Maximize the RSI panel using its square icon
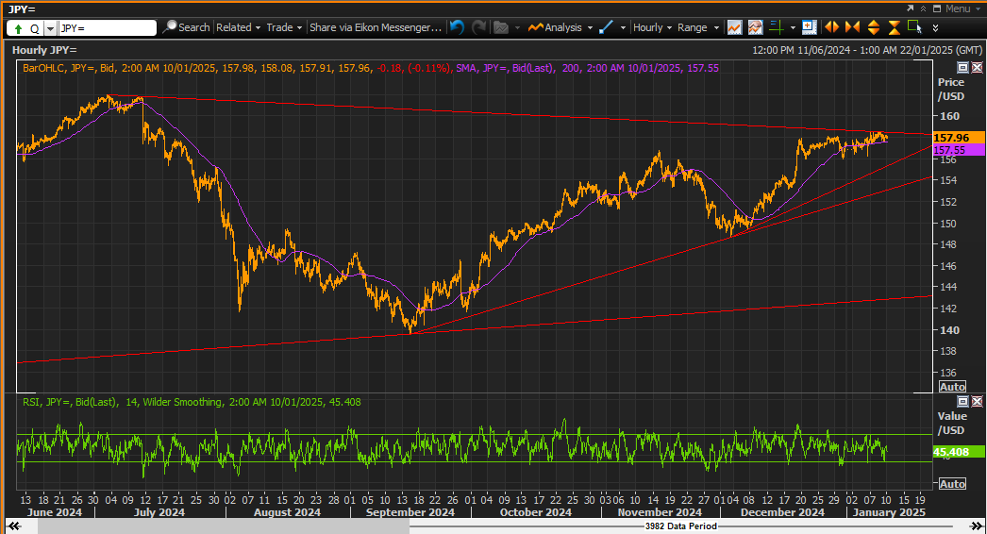Viewport: 987px width, 534px height. pyautogui.click(x=962, y=401)
